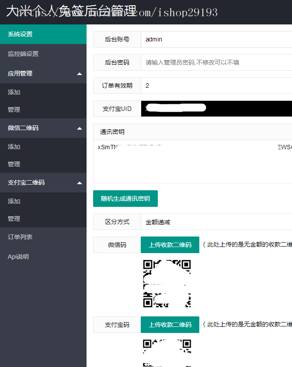Open 监控端设置 menu item
This screenshot has width=292, height=367.
coord(43,54)
